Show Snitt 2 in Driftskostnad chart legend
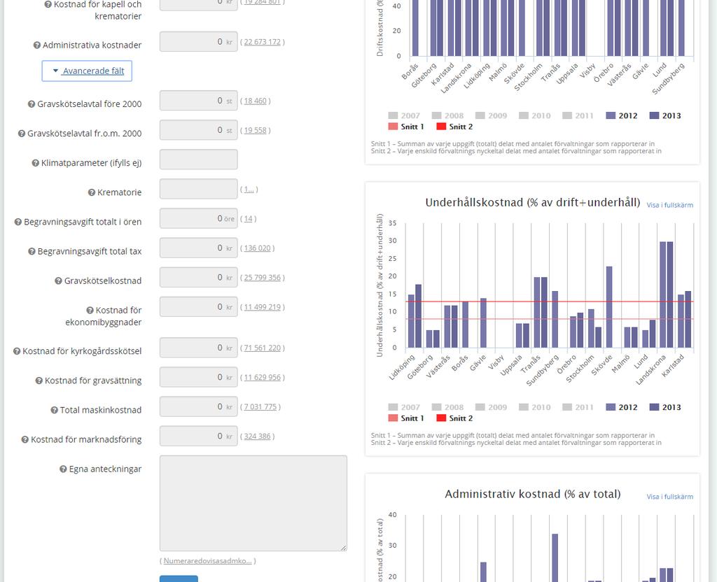 click(x=454, y=127)
